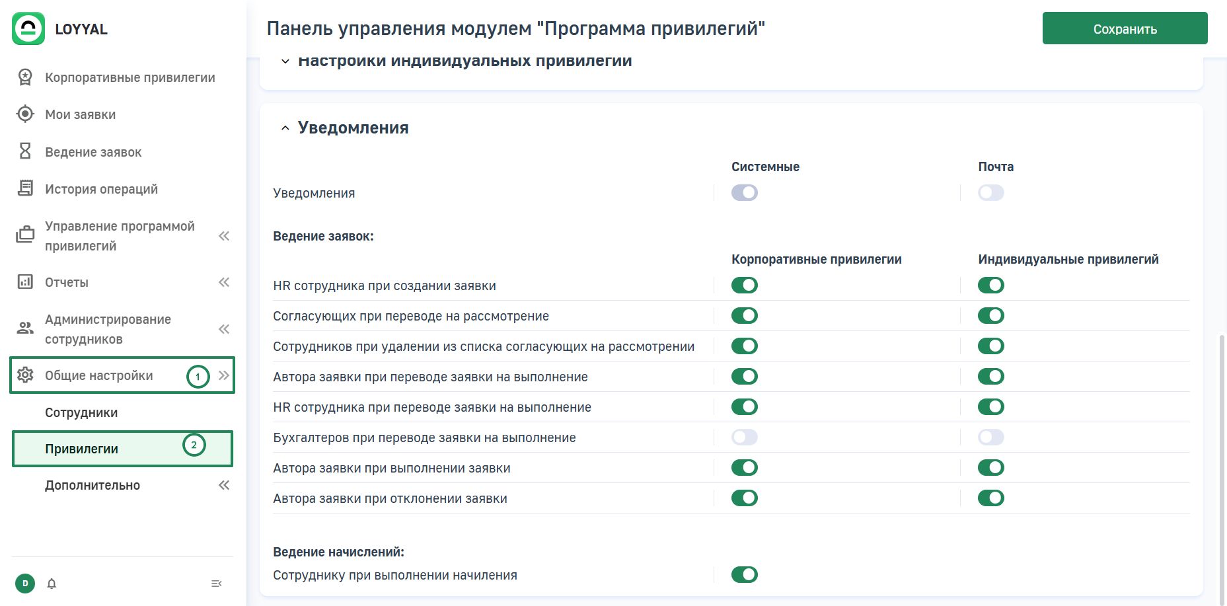
Task: Enable corporate toggle for Бухгалтеров notifications
Action: coord(744,437)
